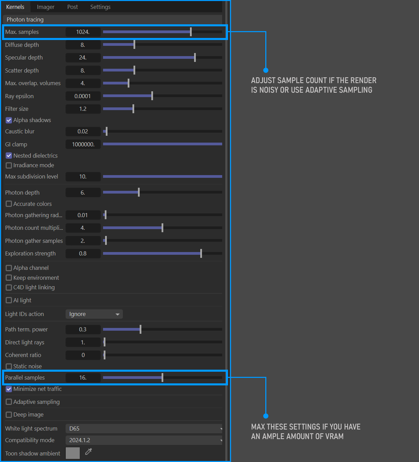The width and height of the screenshot is (419, 462).
Task: Click the Parallel samples slider track
Action: (192, 378)
